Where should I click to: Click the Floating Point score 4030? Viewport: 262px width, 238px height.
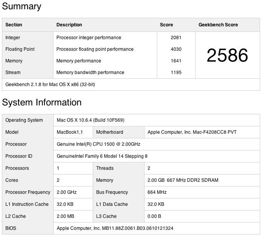[x=176, y=49]
